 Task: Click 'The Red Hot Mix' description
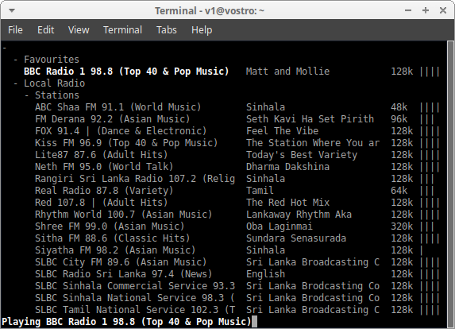[x=288, y=203]
